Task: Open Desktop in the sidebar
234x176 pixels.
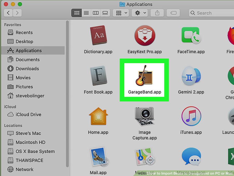Action: coord(33,41)
